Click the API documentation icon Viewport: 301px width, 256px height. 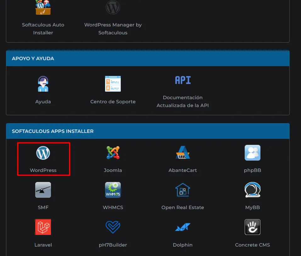pos(183,80)
